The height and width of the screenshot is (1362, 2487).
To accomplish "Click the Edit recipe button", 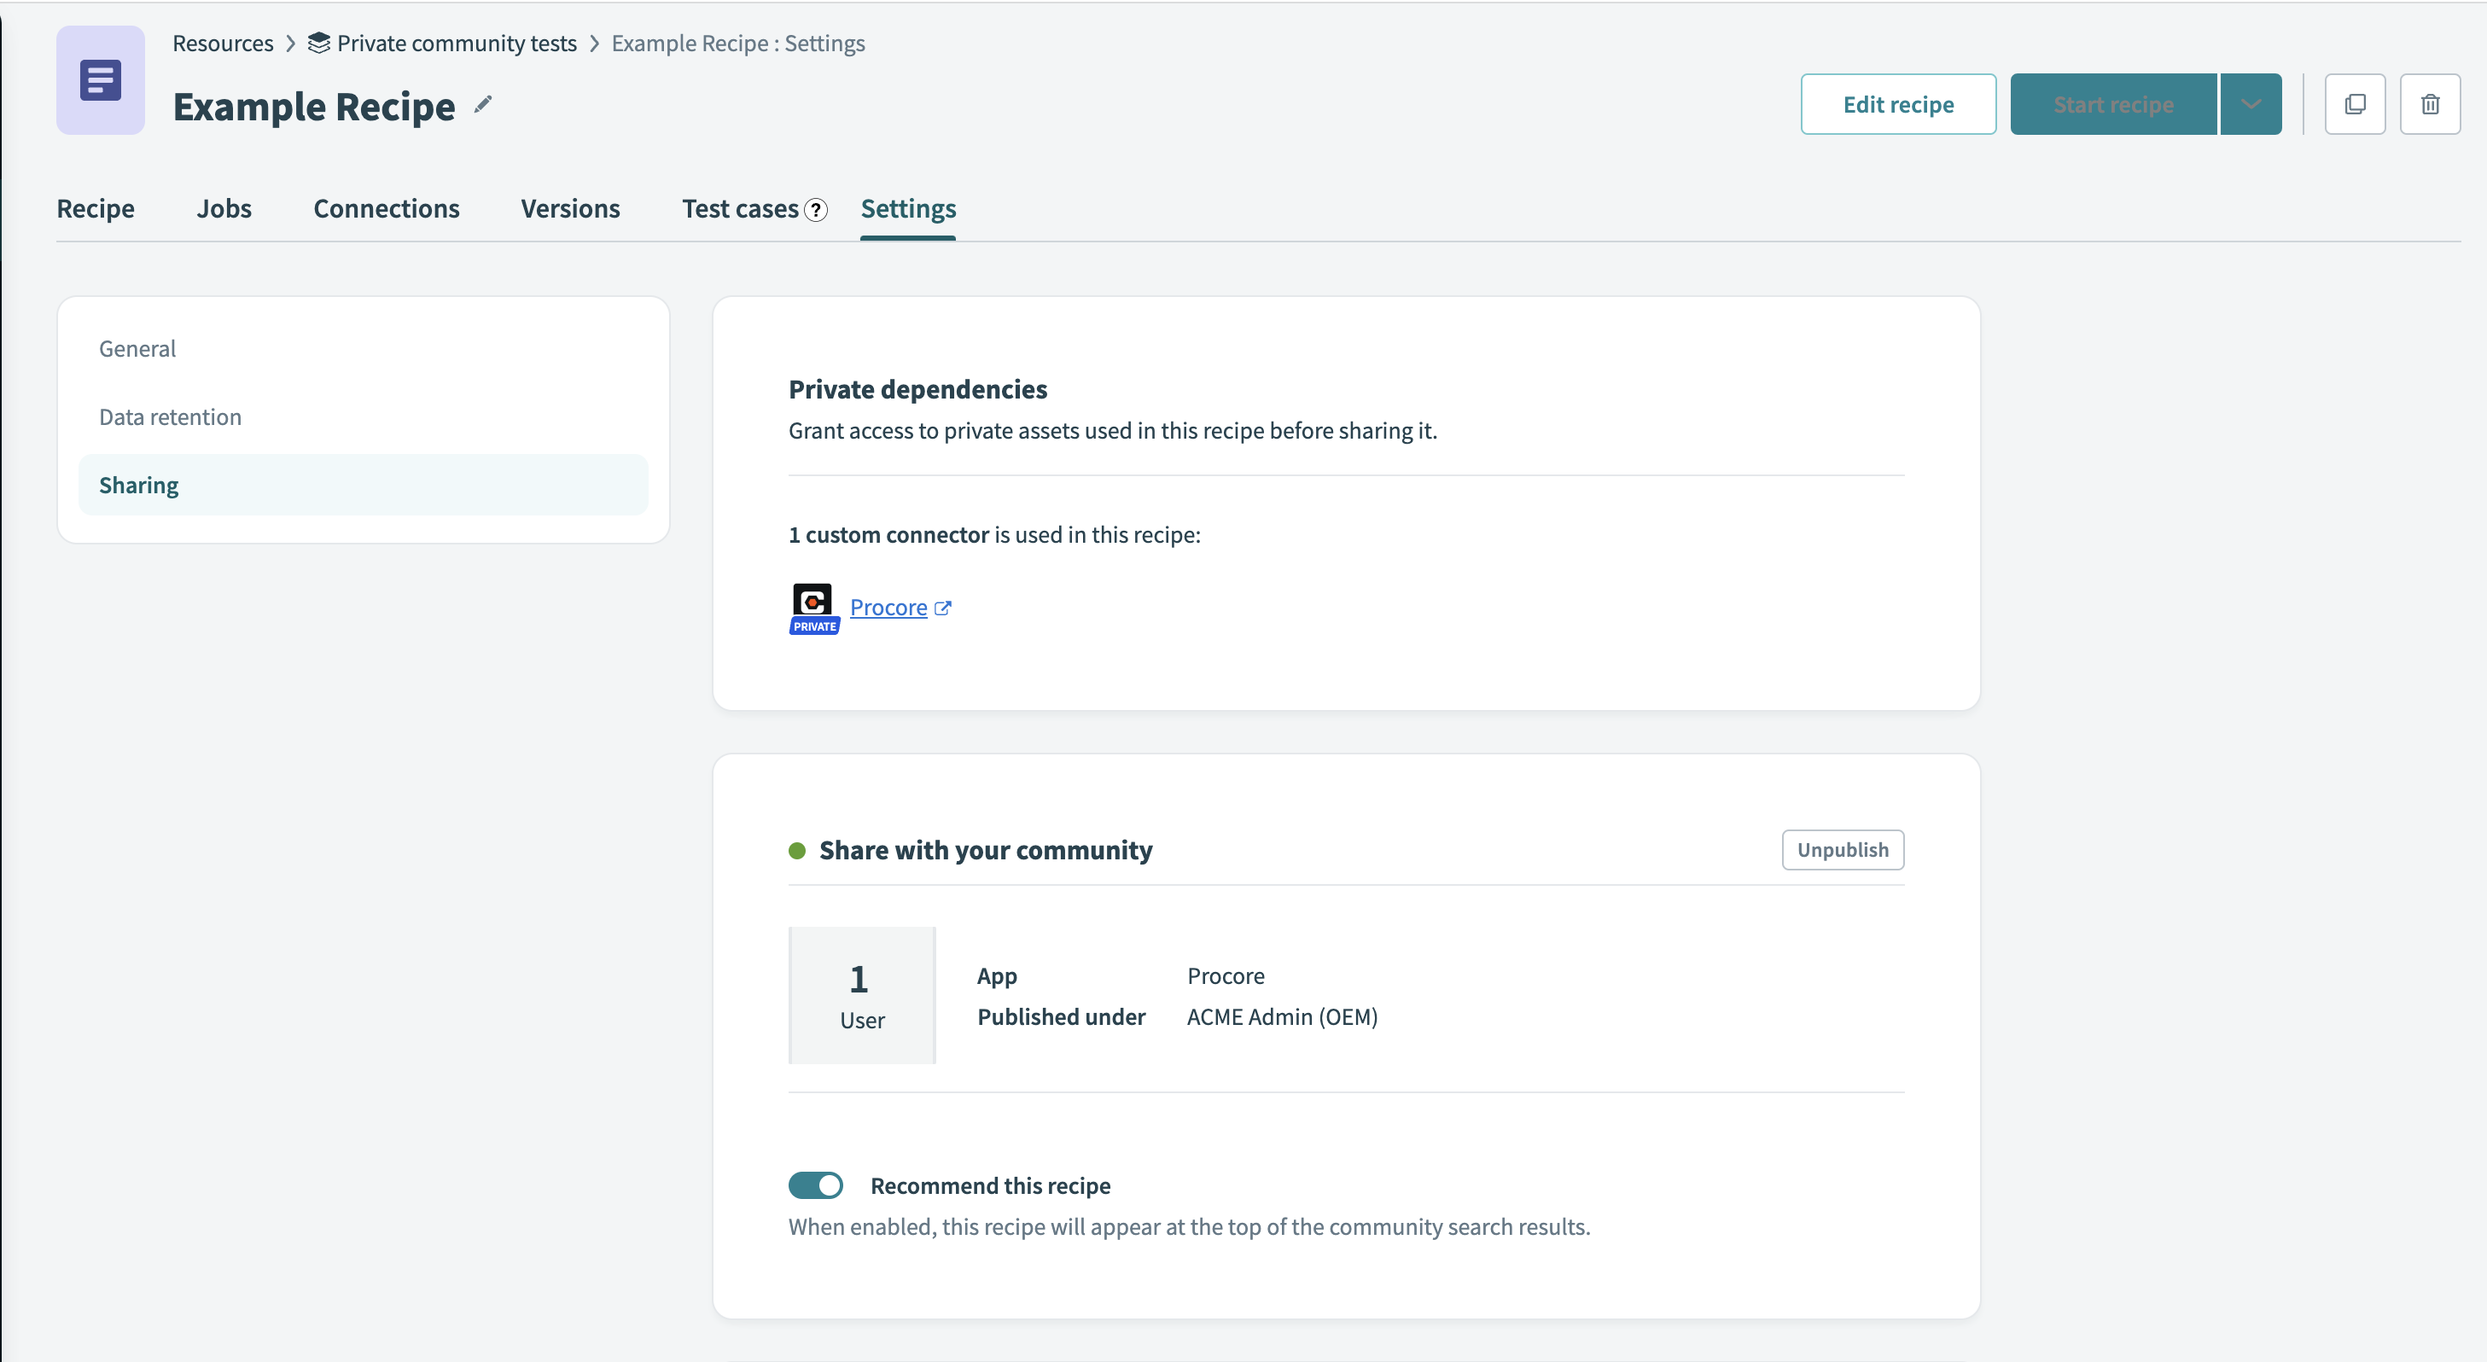I will point(1898,104).
